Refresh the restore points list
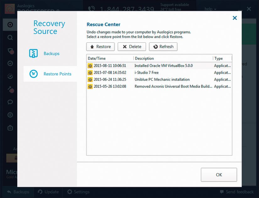This screenshot has height=198, width=259. coord(163,47)
